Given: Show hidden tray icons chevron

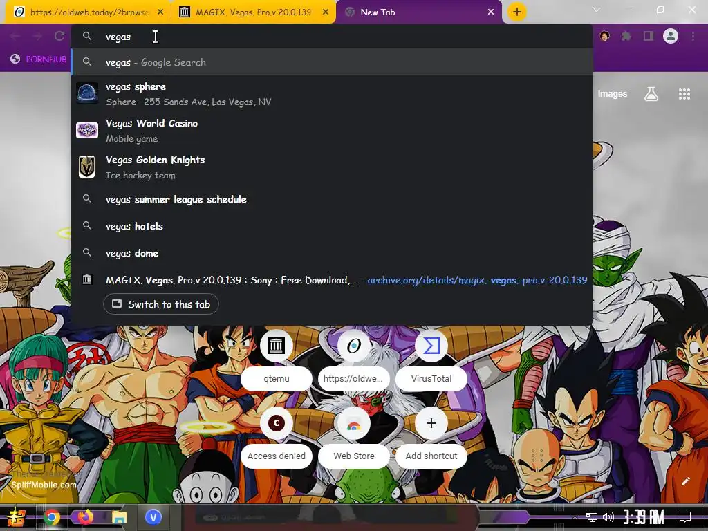Looking at the screenshot, I should (575, 517).
